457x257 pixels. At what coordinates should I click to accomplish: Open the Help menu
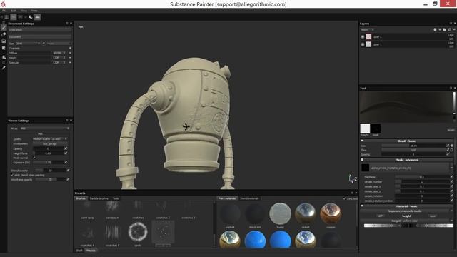(34, 11)
